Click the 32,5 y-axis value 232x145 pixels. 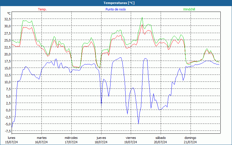click(x=8, y=19)
